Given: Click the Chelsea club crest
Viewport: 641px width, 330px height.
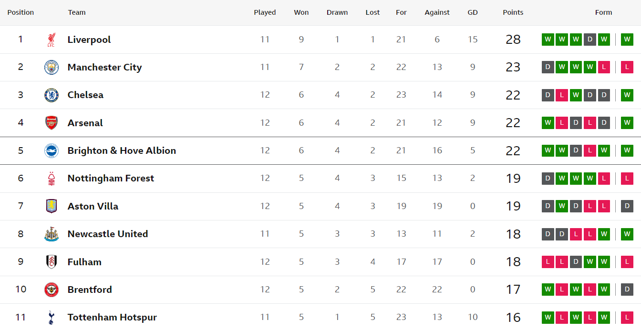Looking at the screenshot, I should (51, 95).
